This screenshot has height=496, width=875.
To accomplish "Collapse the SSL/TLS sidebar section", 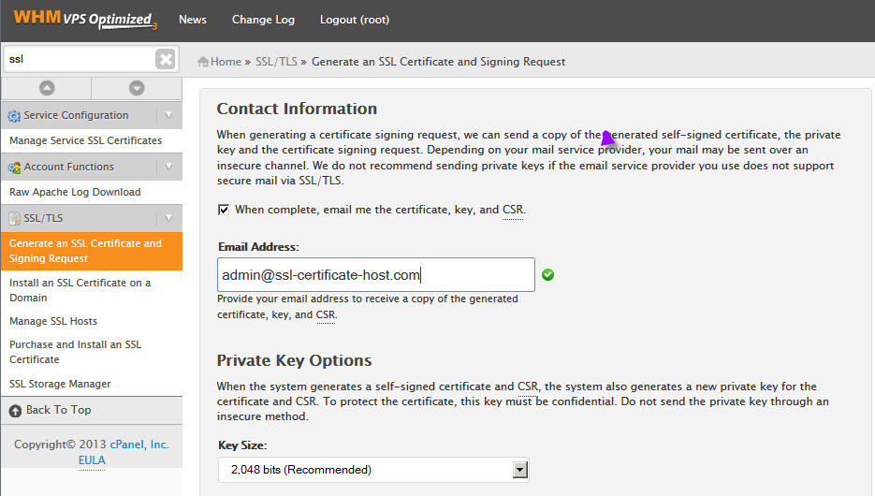I will tap(168, 219).
